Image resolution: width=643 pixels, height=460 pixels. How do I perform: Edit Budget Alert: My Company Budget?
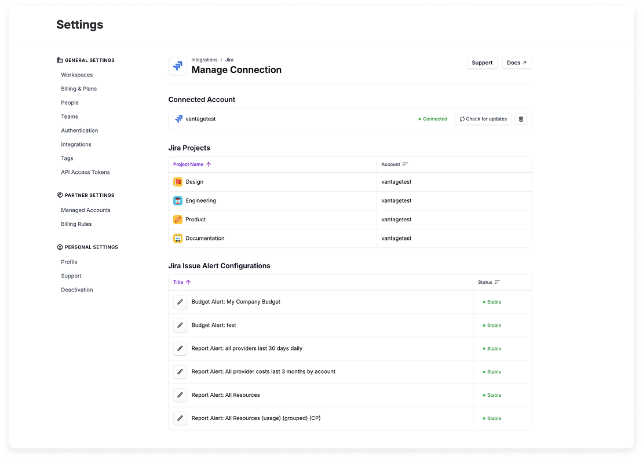180,302
